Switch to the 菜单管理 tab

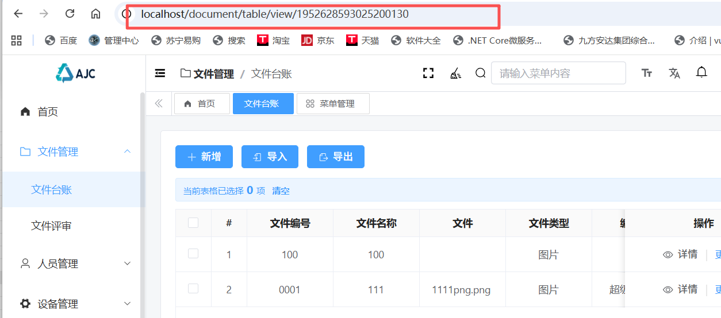pos(331,104)
